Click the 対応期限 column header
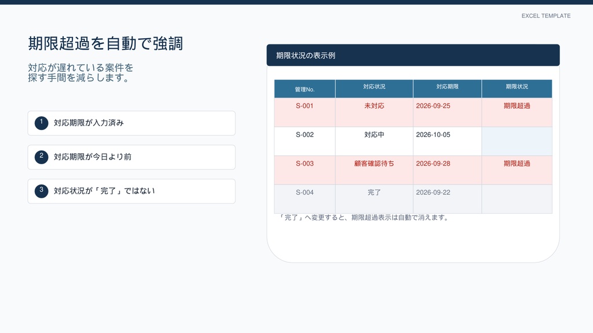 [x=448, y=88]
